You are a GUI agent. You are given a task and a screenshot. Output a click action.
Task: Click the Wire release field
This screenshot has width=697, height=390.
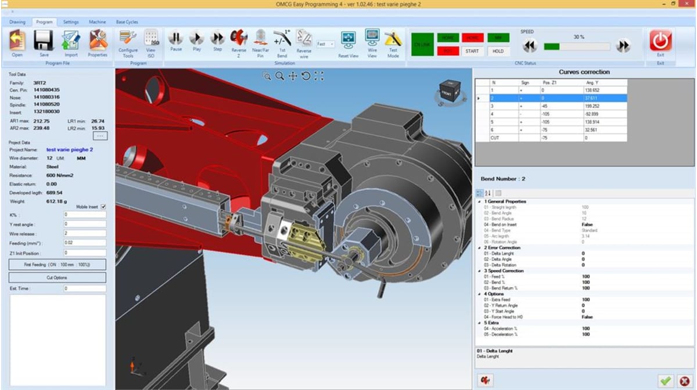(85, 233)
